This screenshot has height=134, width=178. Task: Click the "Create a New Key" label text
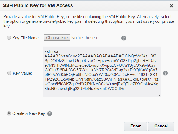click(28, 113)
